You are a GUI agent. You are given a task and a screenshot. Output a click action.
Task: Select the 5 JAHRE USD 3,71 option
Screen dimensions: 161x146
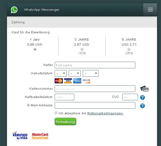point(129,49)
